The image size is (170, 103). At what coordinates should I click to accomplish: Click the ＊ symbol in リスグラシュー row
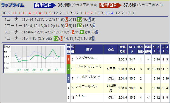(148, 59)
